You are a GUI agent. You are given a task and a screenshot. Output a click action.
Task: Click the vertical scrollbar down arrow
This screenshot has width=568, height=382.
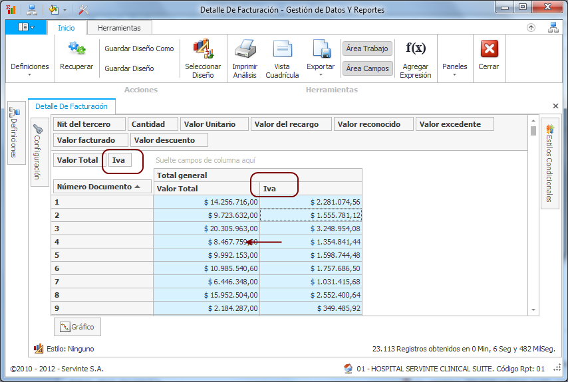click(x=533, y=310)
